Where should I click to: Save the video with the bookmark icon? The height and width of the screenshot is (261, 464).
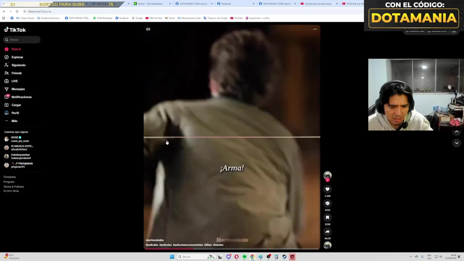(327, 217)
